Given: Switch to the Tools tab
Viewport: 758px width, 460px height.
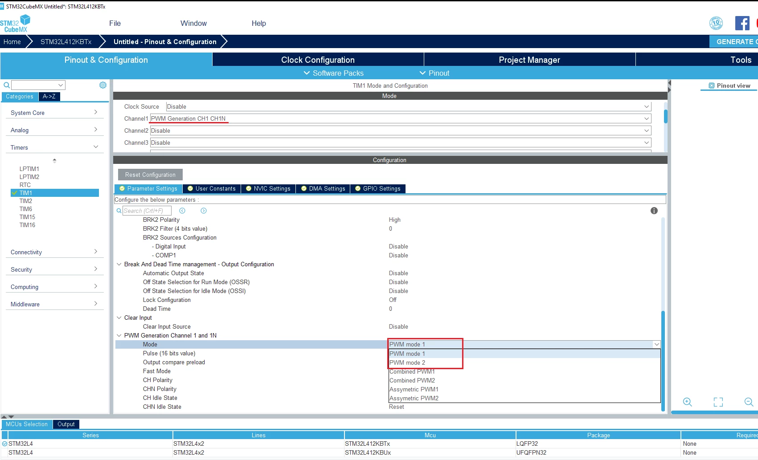Looking at the screenshot, I should click(x=697, y=60).
